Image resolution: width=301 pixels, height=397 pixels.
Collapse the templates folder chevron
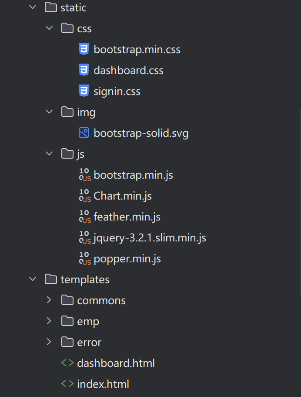point(33,279)
